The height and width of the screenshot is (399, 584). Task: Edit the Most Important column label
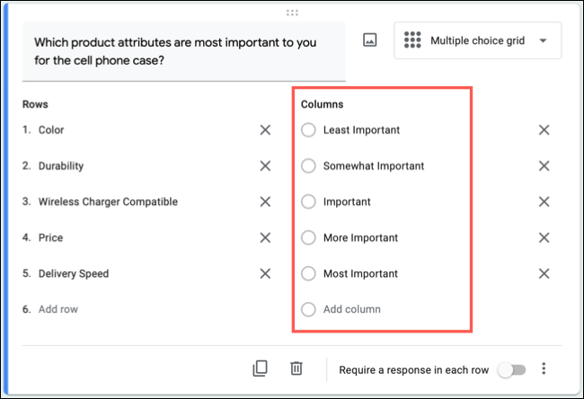tap(360, 273)
